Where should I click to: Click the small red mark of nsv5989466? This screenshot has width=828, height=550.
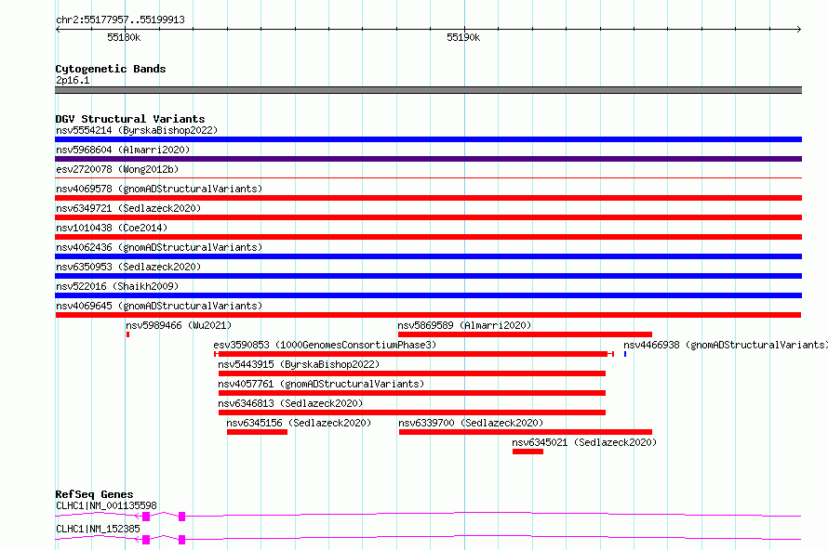pos(127,334)
